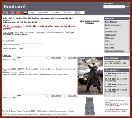Focus the Description contains field
The height and width of the screenshot is (118, 132).
[x=31, y=45]
